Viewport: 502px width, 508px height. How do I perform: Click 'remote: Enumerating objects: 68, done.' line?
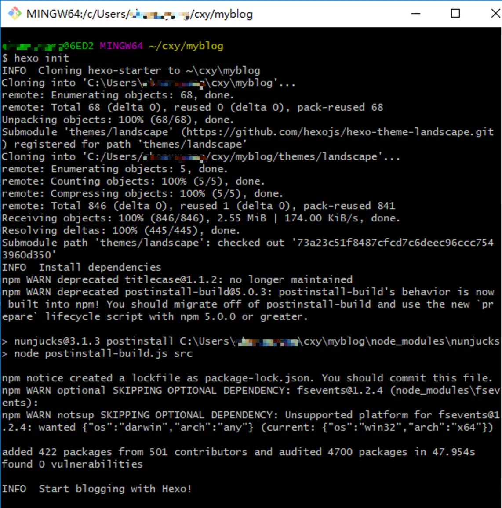pos(118,95)
